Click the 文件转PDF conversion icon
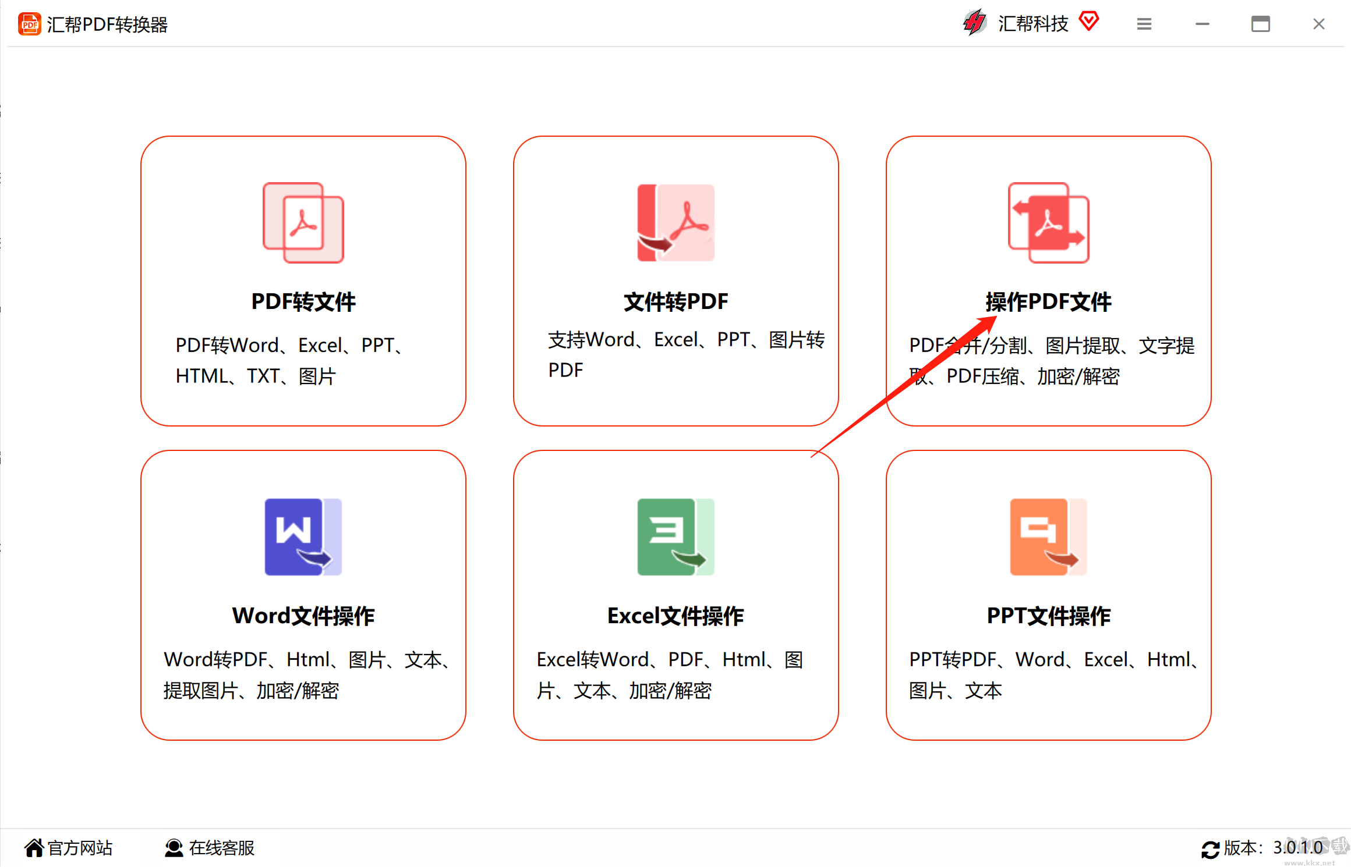 [675, 222]
